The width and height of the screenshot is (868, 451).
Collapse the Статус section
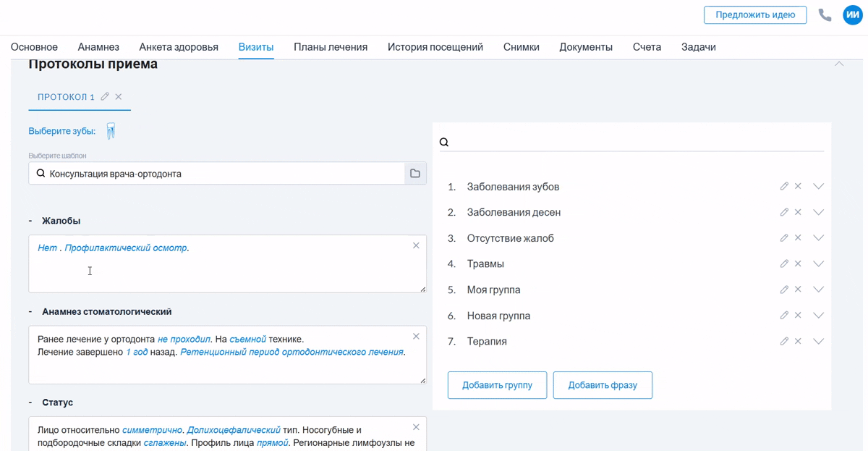click(x=30, y=402)
